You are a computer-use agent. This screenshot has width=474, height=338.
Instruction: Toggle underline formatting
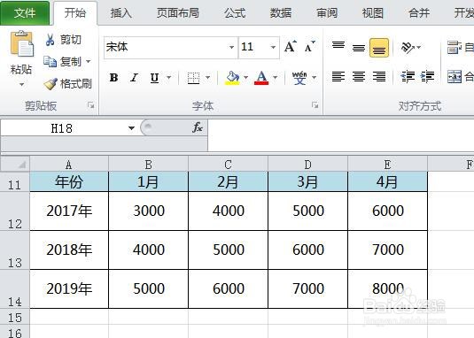(x=154, y=78)
